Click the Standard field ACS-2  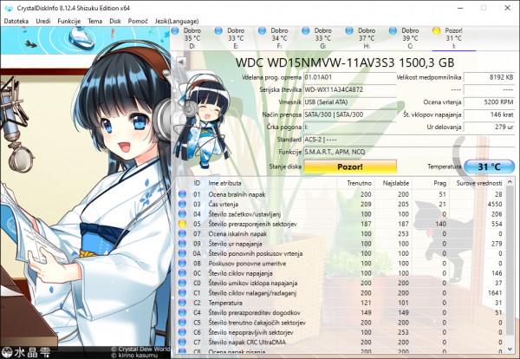[409, 140]
